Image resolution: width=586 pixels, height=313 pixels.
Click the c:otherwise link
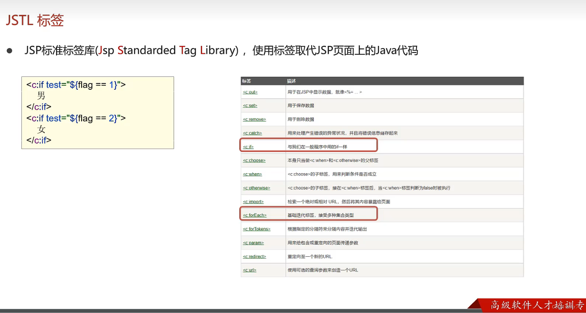[256, 188]
